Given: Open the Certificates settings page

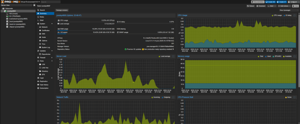Looking at the screenshot, I should click(x=45, y=30).
